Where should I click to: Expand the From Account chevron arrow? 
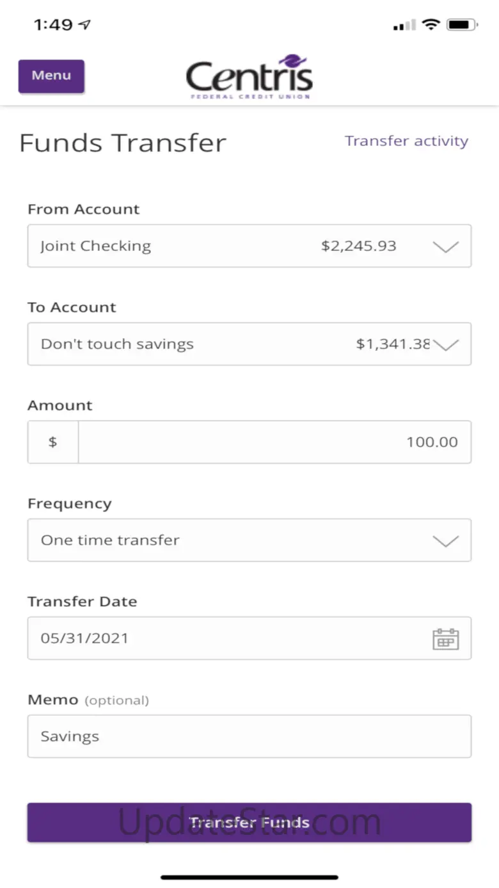(x=446, y=246)
